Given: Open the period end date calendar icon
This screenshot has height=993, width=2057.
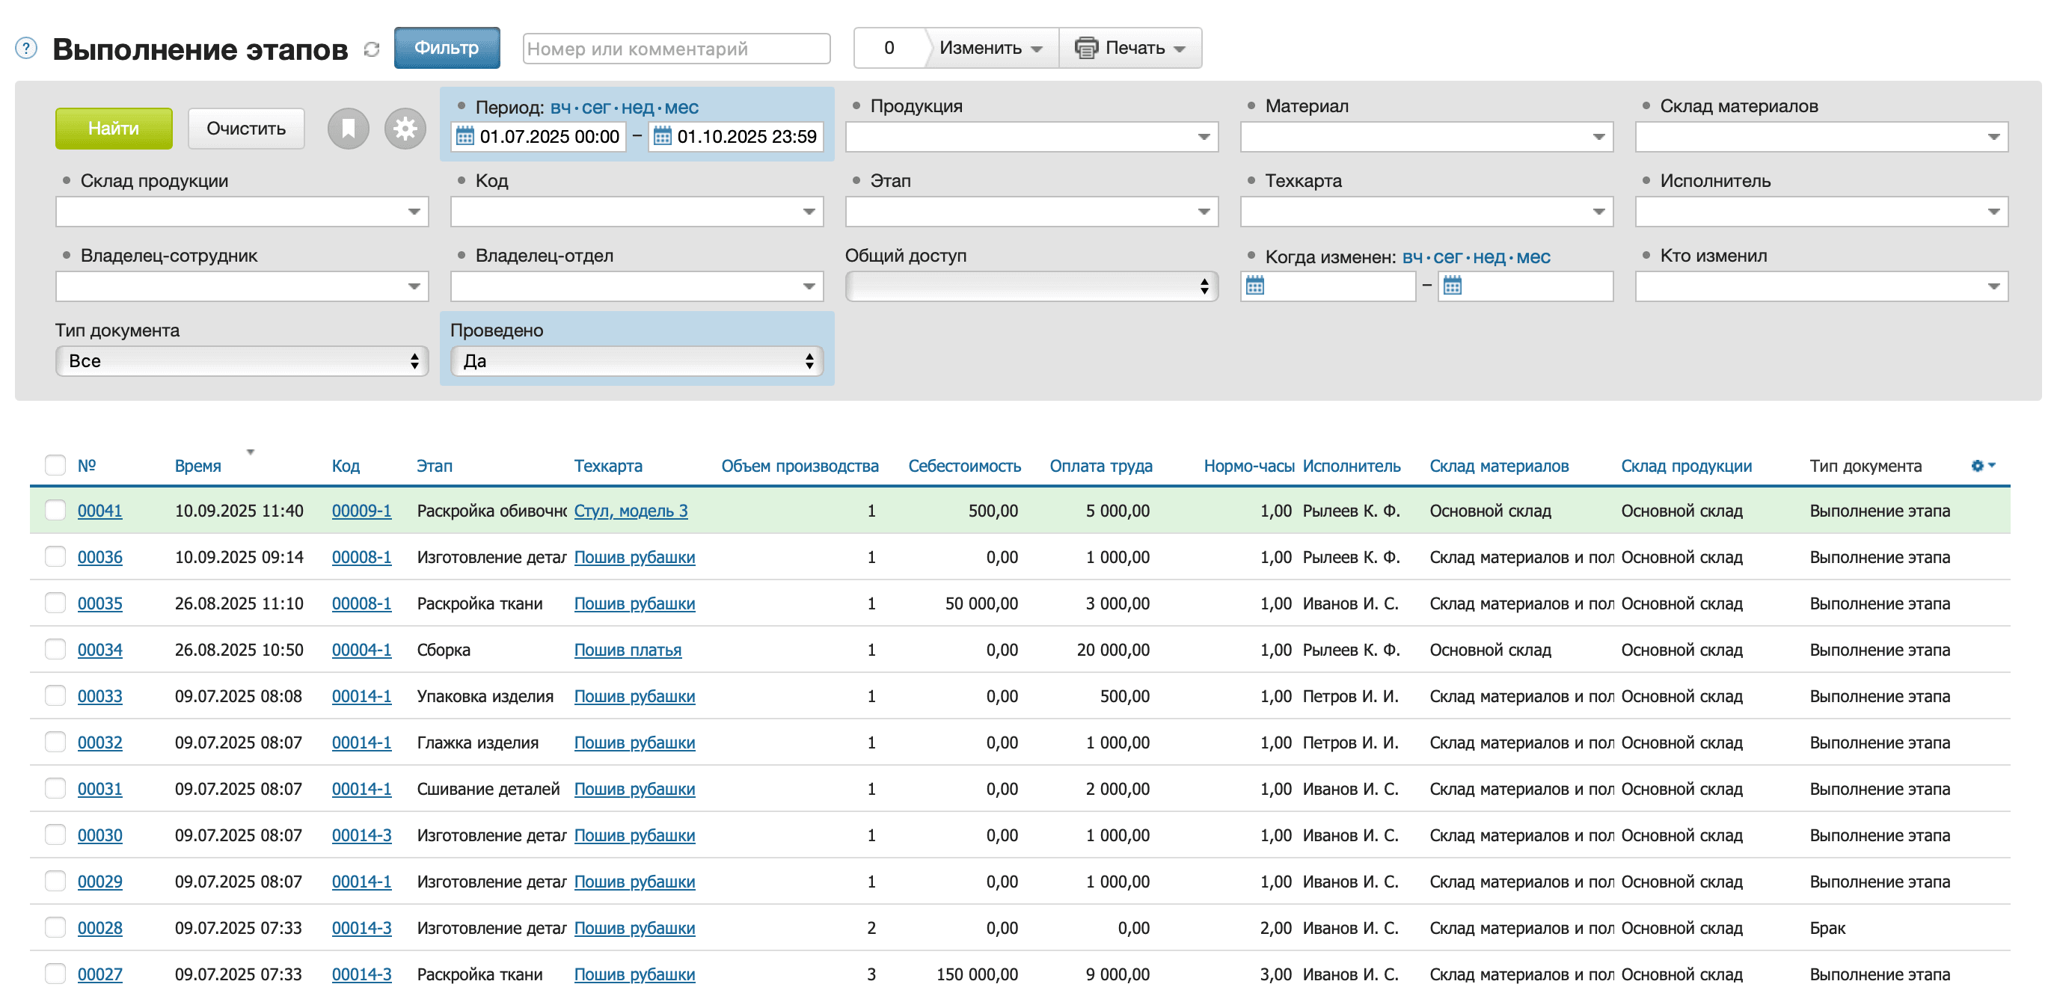Looking at the screenshot, I should (662, 137).
